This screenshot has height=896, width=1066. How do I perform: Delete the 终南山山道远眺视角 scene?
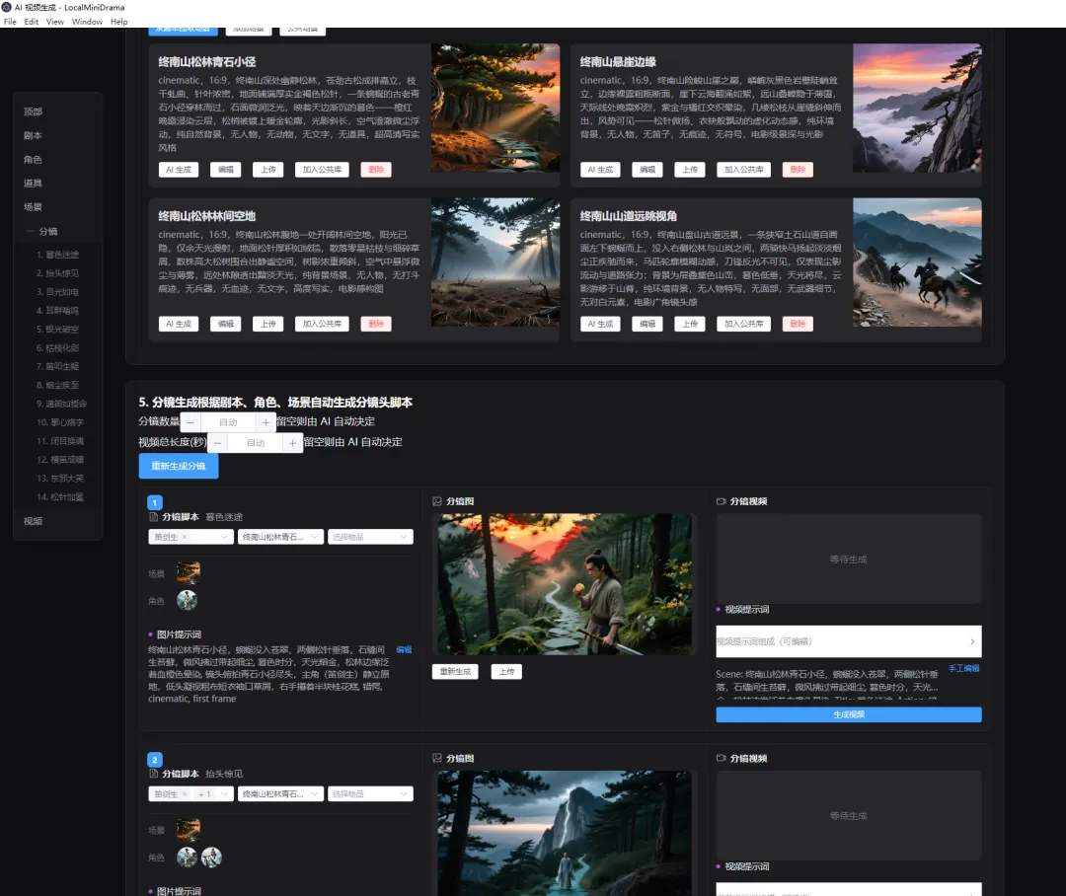click(x=798, y=324)
